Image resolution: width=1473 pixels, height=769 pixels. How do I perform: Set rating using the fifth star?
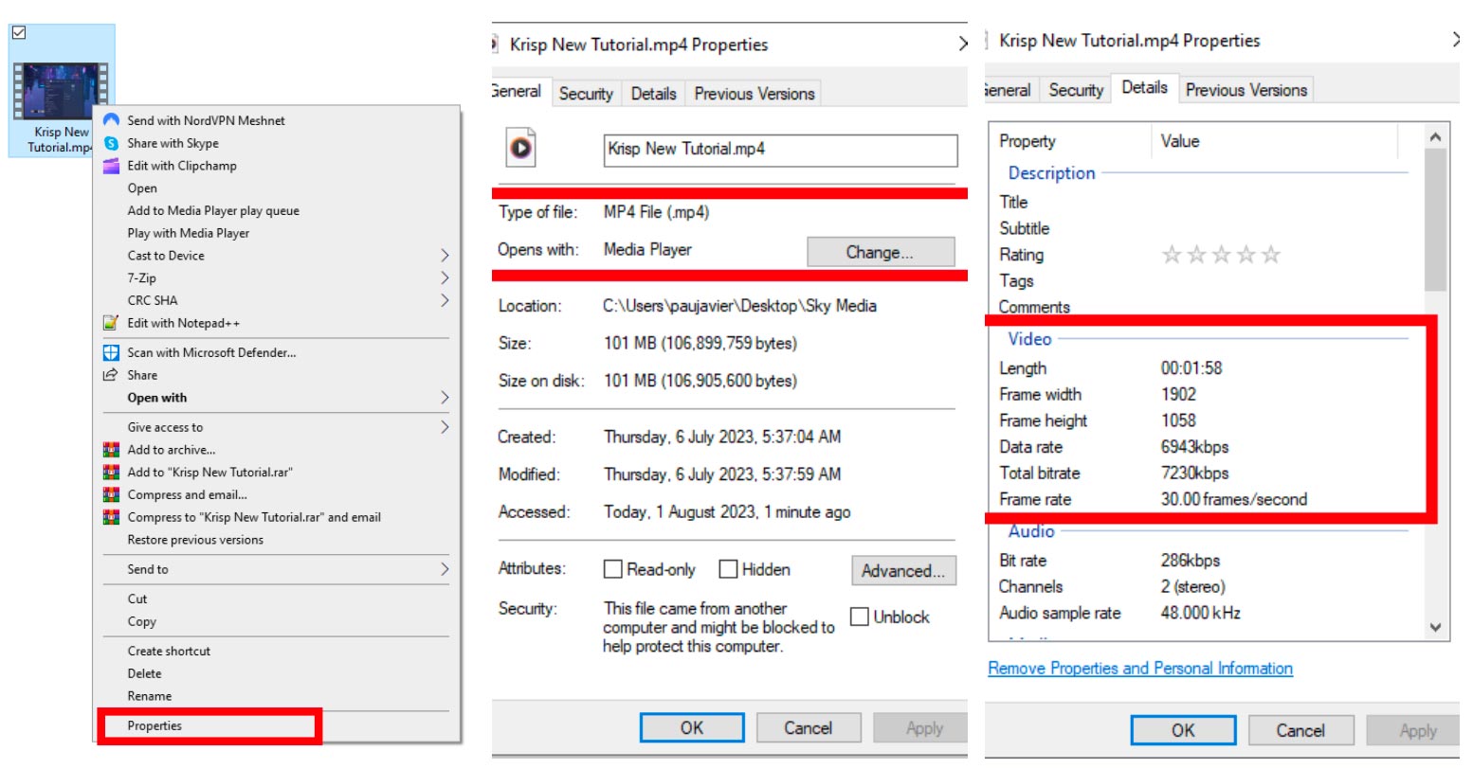(1271, 255)
